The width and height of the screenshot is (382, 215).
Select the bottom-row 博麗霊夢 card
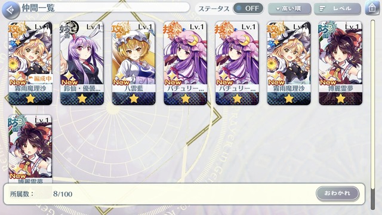[30, 149]
